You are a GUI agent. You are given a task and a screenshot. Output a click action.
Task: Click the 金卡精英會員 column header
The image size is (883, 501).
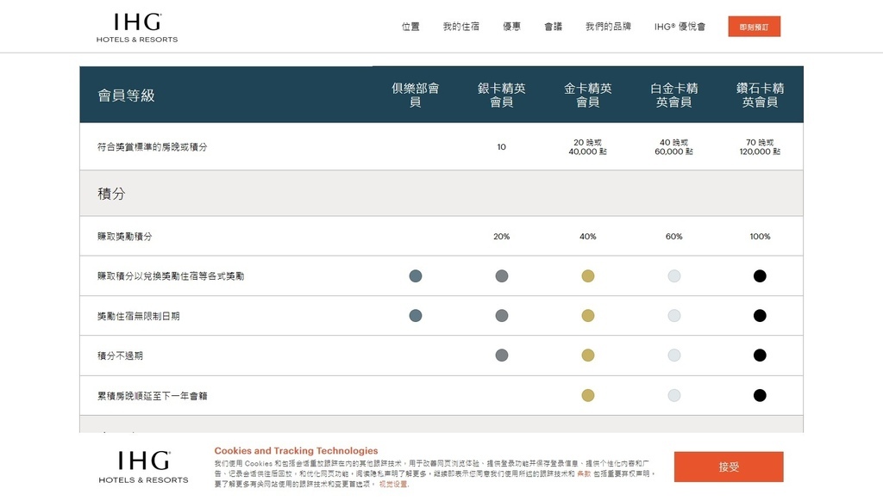588,95
